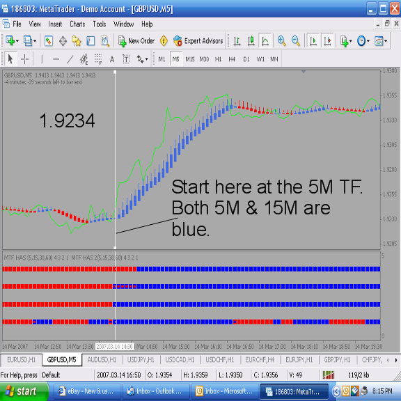This screenshot has width=401, height=401.
Task: Open the Arrows objects dropdown arrow
Action: coord(146,59)
